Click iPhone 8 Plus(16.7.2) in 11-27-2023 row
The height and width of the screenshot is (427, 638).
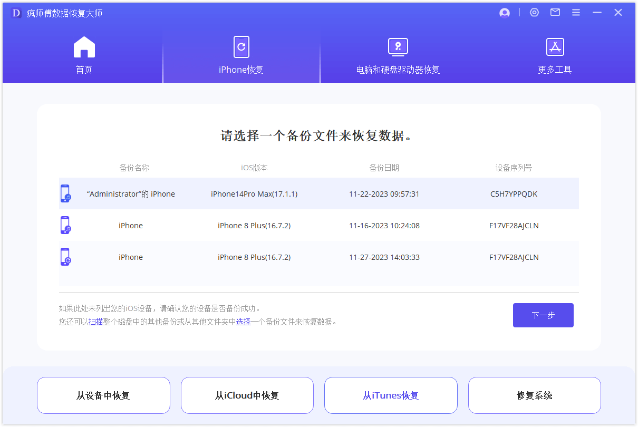[254, 257]
